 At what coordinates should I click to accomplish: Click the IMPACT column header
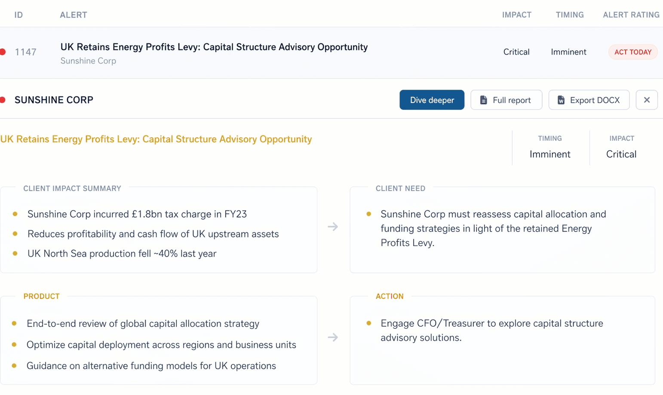(x=516, y=15)
